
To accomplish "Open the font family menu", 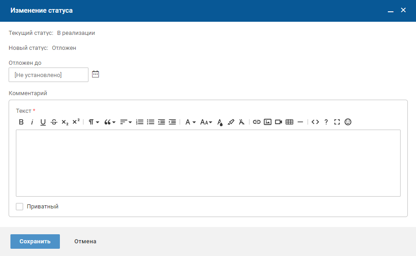I will [190, 122].
